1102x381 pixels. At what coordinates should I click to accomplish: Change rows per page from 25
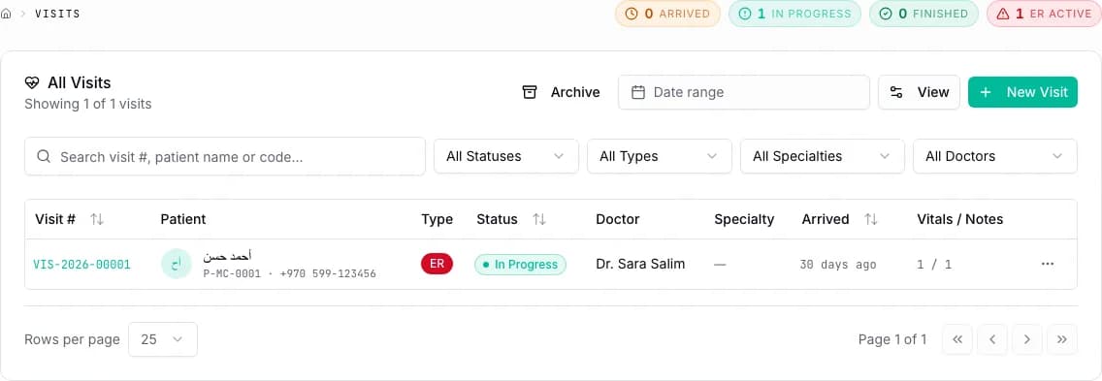(x=163, y=339)
